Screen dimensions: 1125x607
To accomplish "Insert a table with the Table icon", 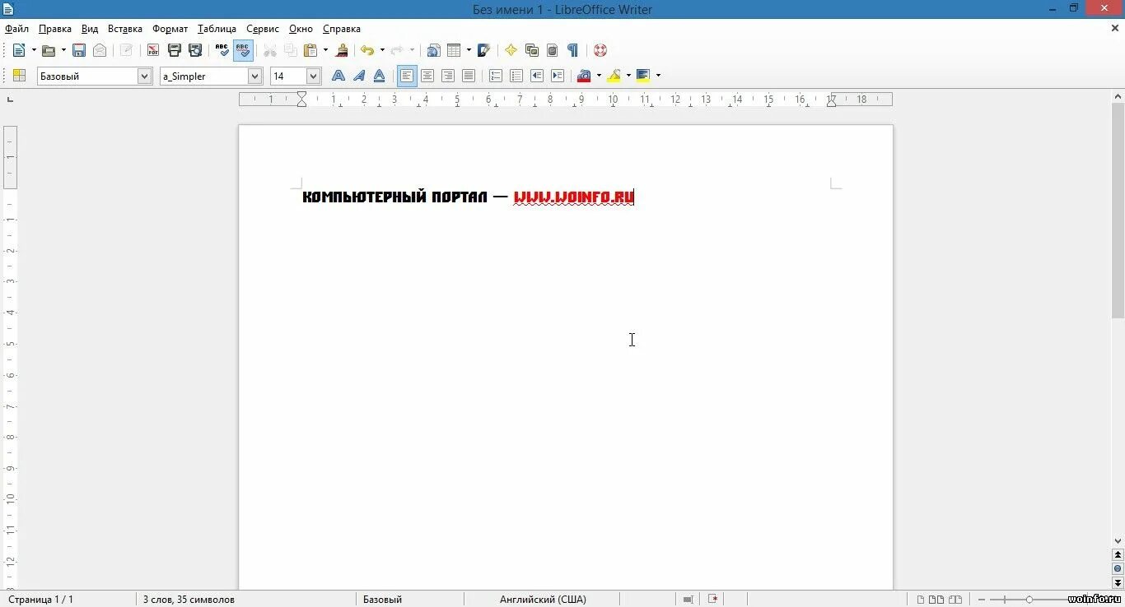I will (x=454, y=50).
